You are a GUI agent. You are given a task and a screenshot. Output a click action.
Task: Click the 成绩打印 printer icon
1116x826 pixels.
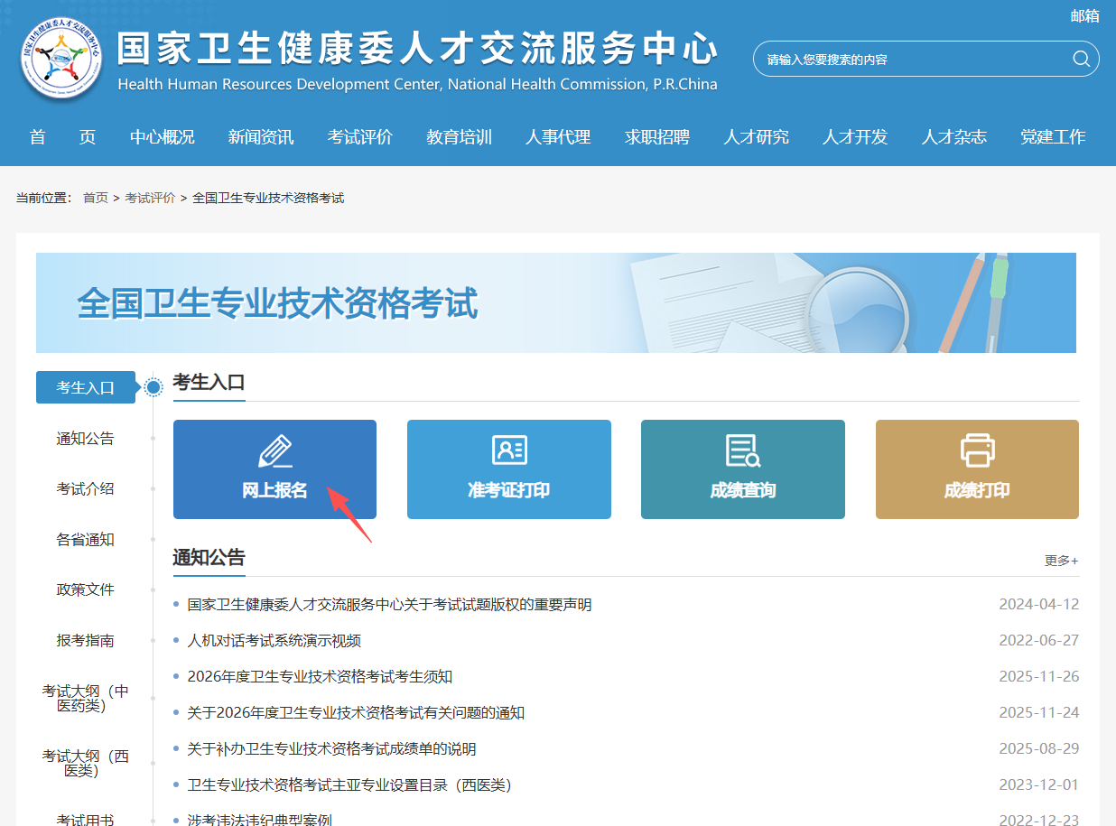[977, 450]
